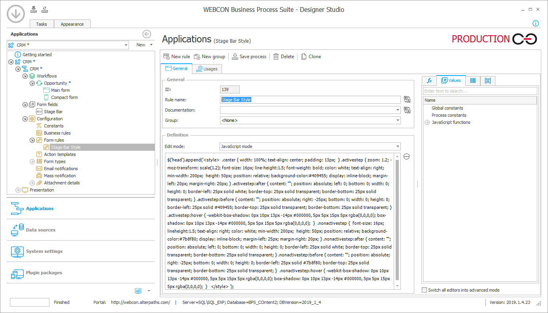Click the System settings navigation icon
This screenshot has width=548, height=313.
(x=17, y=251)
